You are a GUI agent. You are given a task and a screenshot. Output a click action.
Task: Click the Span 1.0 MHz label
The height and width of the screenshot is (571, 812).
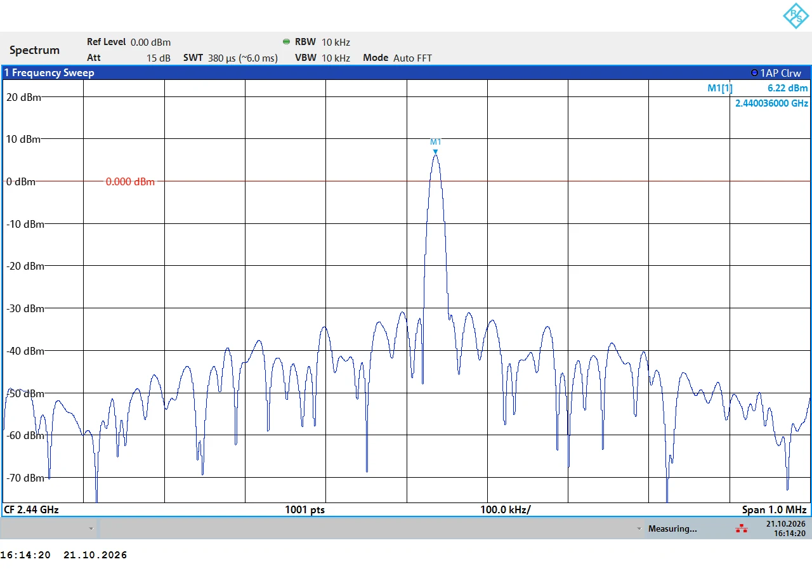pyautogui.click(x=775, y=509)
